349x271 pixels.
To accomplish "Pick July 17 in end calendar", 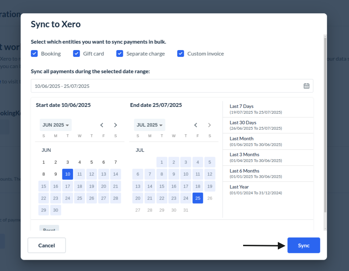I will tap(186, 186).
